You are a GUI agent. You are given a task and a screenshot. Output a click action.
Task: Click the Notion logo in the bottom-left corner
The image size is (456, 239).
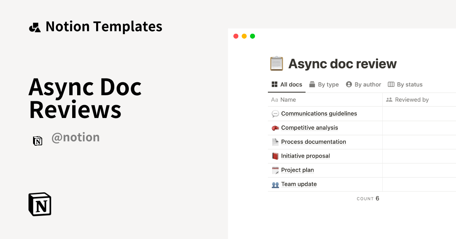(39, 204)
